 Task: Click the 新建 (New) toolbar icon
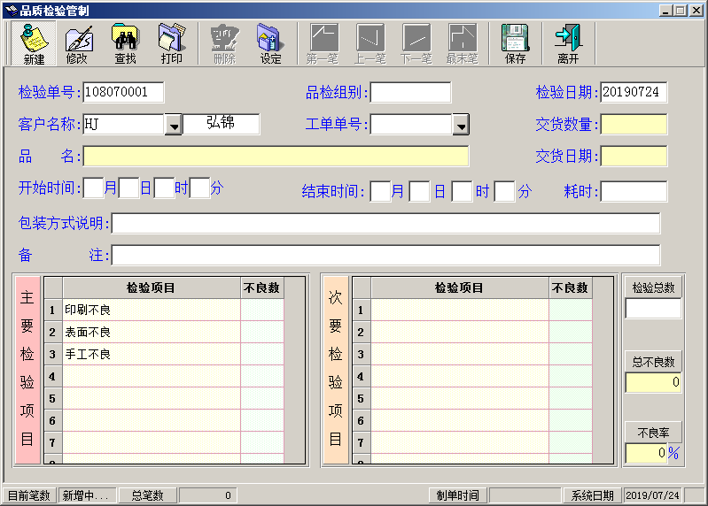pyautogui.click(x=34, y=43)
